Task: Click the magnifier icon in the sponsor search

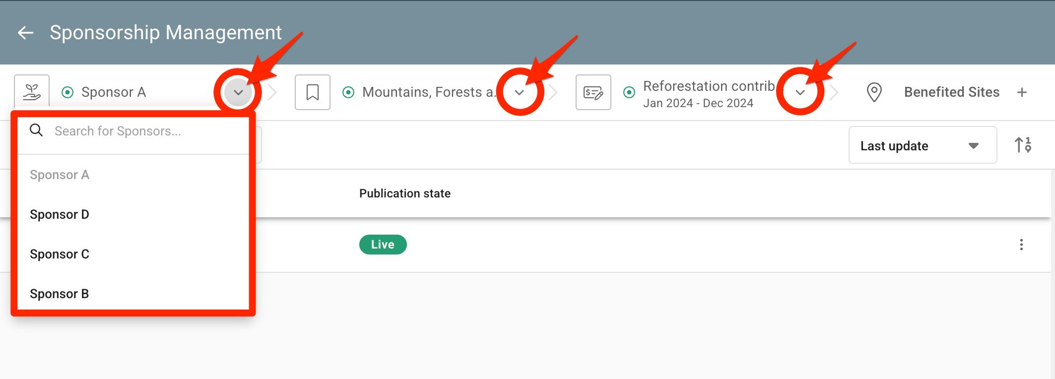Action: point(36,130)
